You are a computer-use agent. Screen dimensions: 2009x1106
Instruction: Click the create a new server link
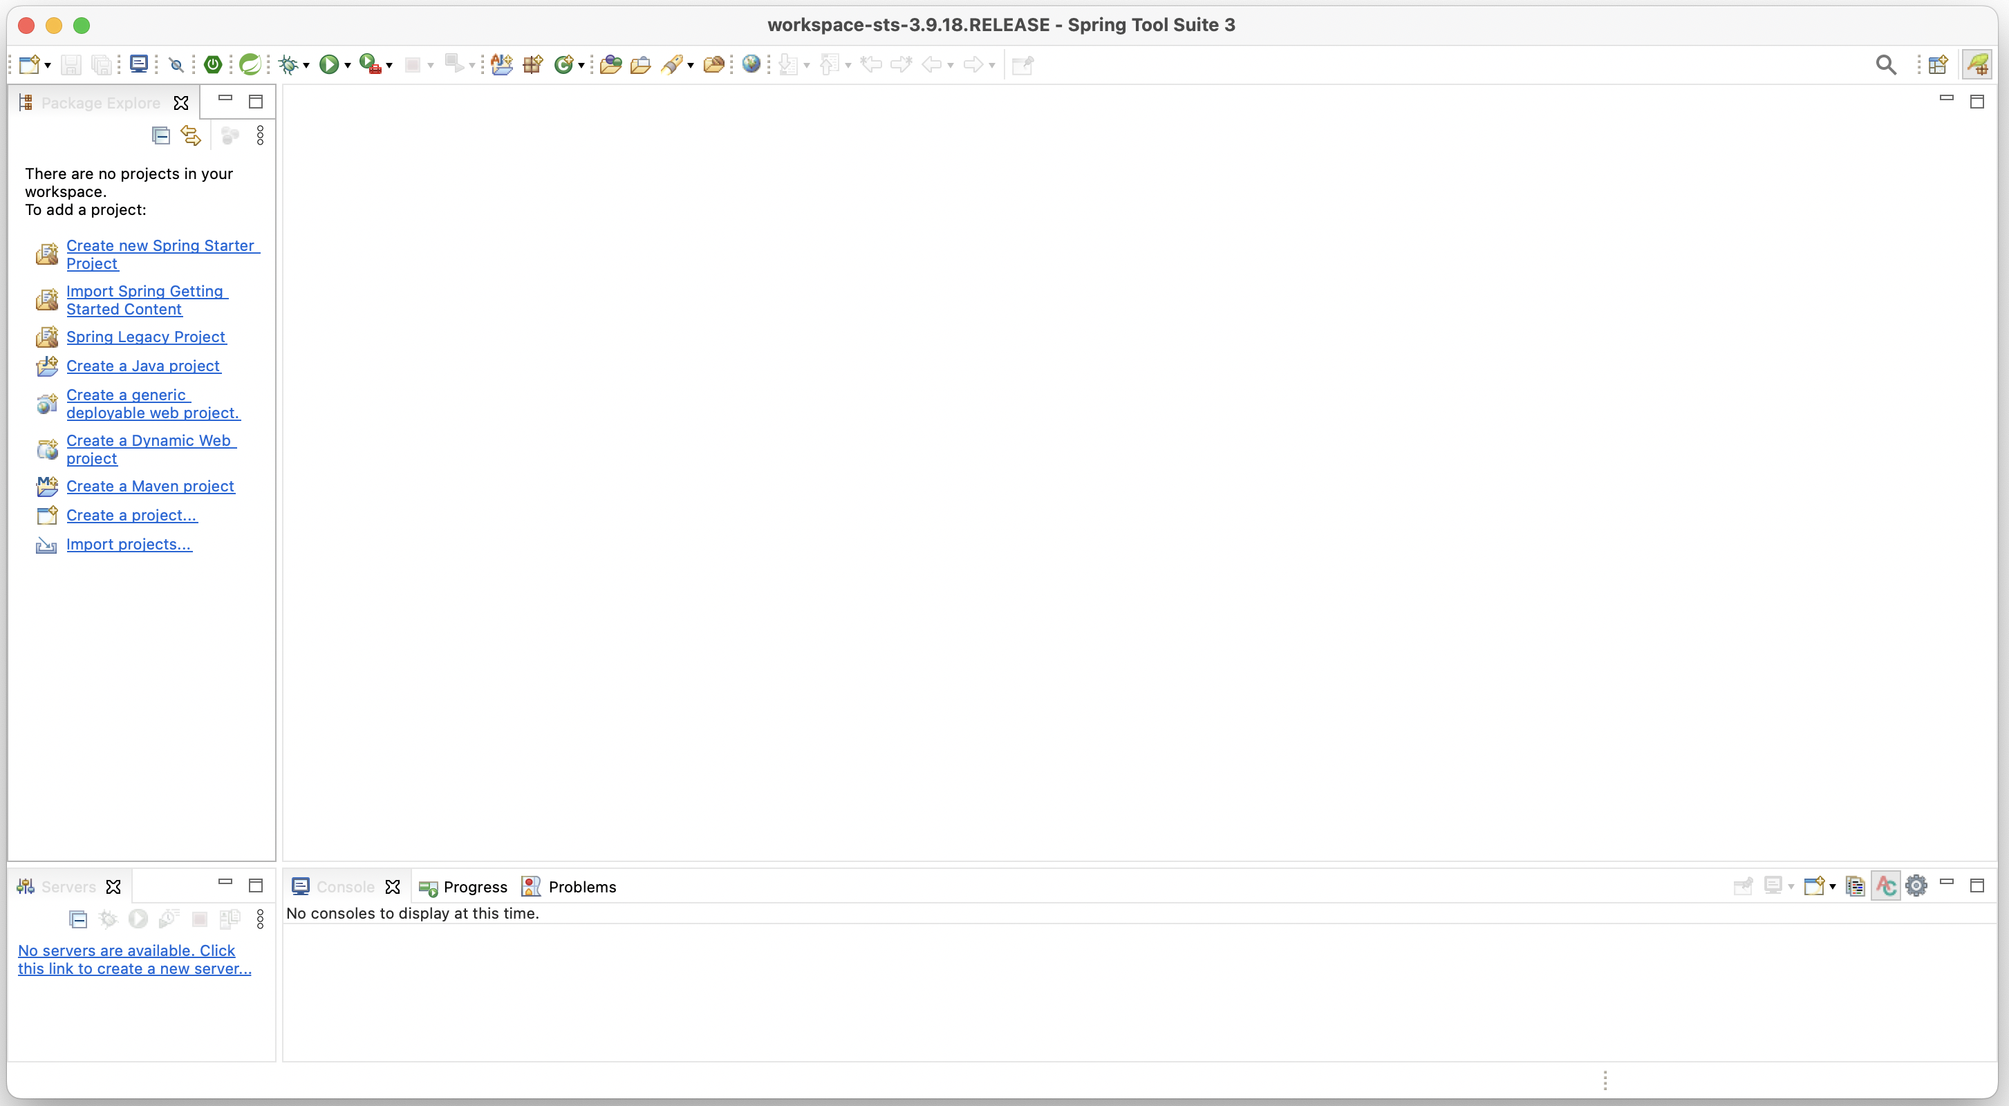[x=134, y=959]
